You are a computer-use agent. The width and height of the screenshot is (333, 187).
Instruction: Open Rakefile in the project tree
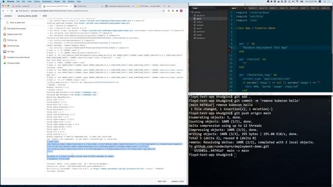point(199,35)
